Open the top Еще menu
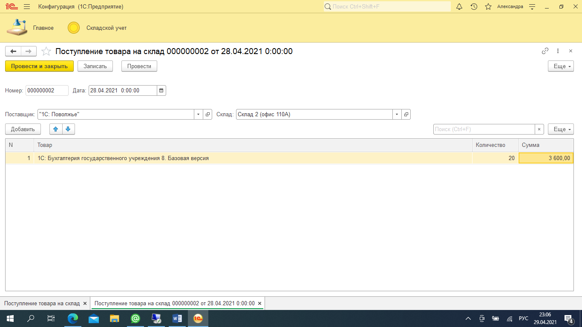This screenshot has width=582, height=327. click(561, 66)
